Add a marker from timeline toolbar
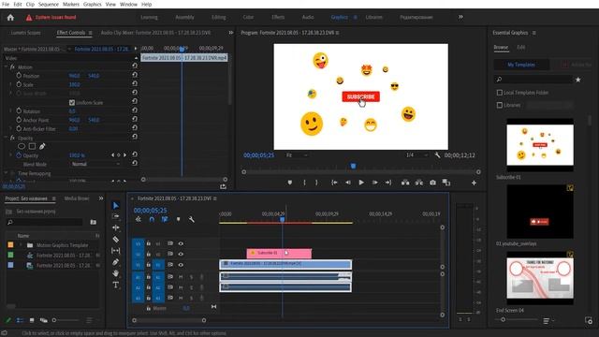This screenshot has height=337, width=599. coord(178,219)
